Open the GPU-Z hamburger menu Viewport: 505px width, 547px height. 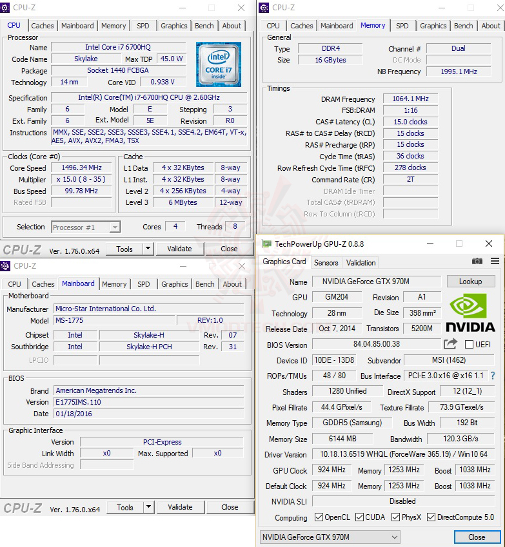[495, 262]
